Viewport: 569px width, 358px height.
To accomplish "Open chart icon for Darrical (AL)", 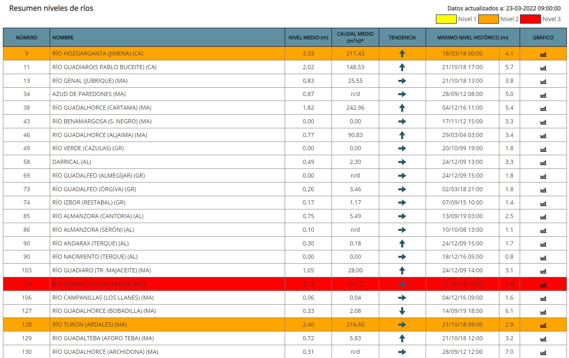I will (543, 163).
